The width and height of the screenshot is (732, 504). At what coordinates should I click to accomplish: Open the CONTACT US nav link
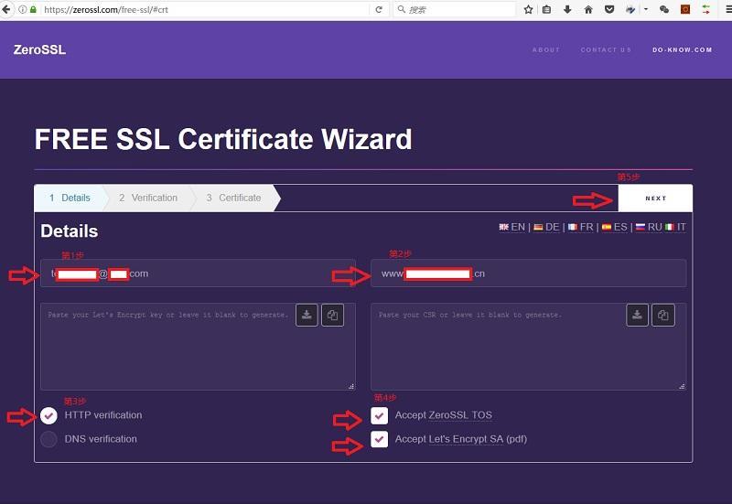click(x=606, y=50)
